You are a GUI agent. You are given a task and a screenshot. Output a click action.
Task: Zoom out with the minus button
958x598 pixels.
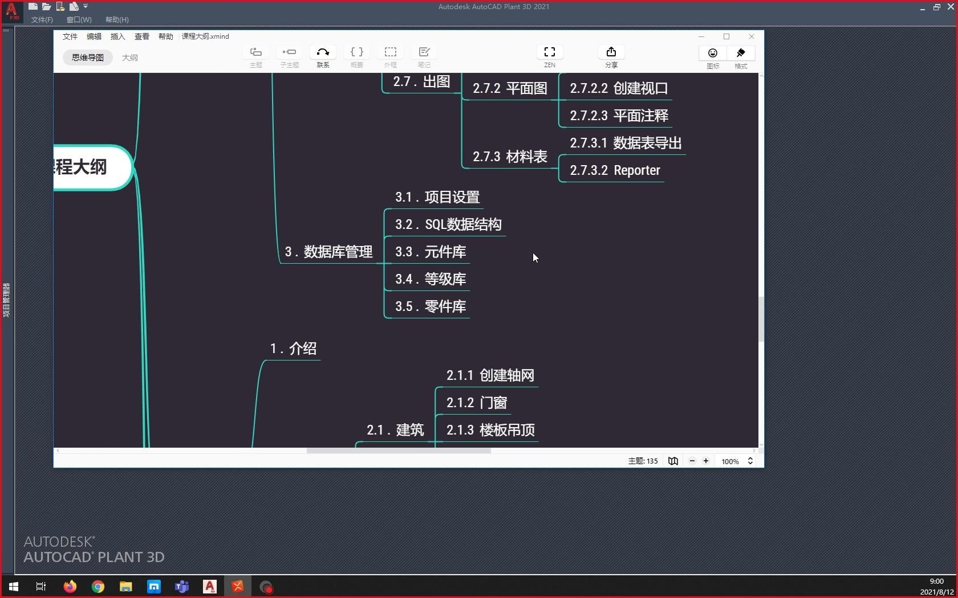coord(692,461)
